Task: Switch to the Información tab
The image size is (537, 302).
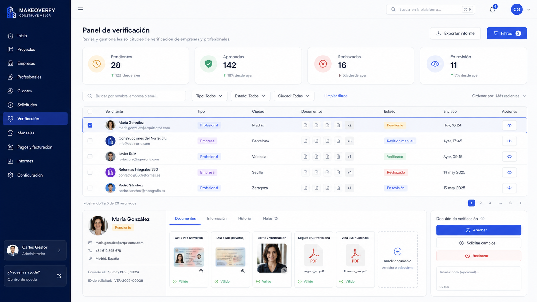Action: click(x=217, y=218)
